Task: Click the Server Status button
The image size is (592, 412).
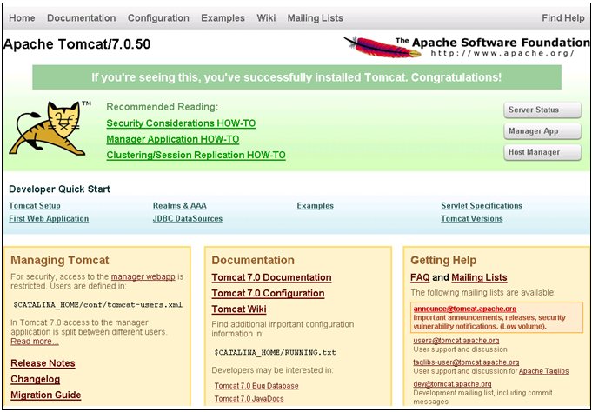Action: click(x=542, y=110)
